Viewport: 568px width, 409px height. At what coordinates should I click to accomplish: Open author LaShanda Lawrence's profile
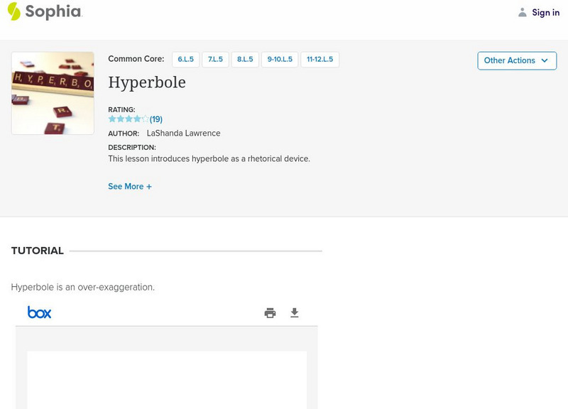pyautogui.click(x=183, y=133)
